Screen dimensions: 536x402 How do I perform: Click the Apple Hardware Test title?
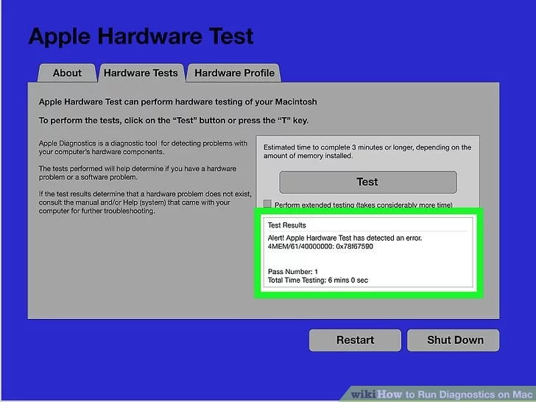pyautogui.click(x=141, y=36)
